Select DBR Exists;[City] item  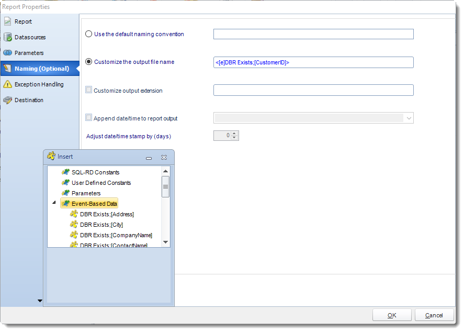click(x=101, y=225)
